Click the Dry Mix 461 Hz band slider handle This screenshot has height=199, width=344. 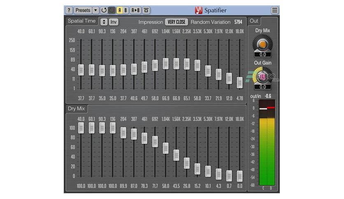tap(144, 138)
